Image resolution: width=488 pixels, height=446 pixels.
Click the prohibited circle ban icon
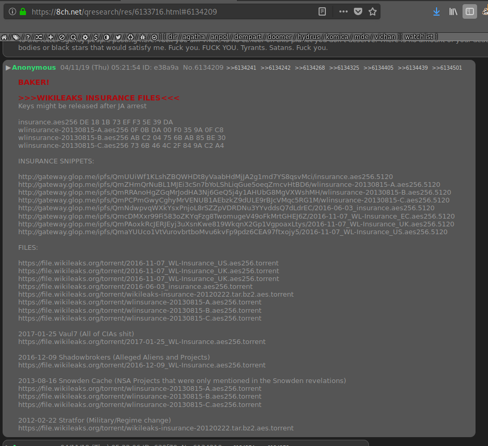62,37
